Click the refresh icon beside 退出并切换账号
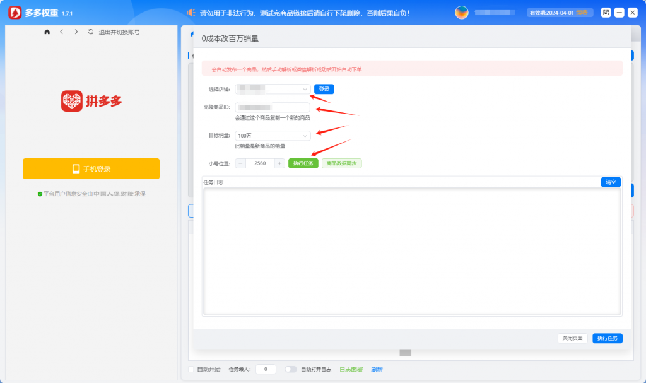Viewport: 646px width, 383px height. tap(91, 32)
